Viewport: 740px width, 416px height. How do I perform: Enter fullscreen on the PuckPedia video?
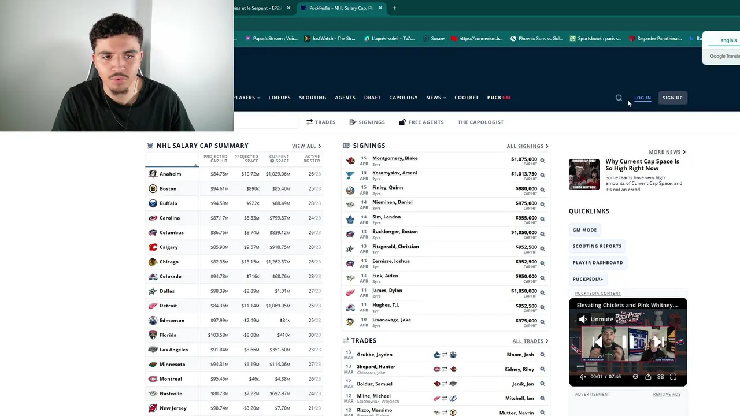674,377
